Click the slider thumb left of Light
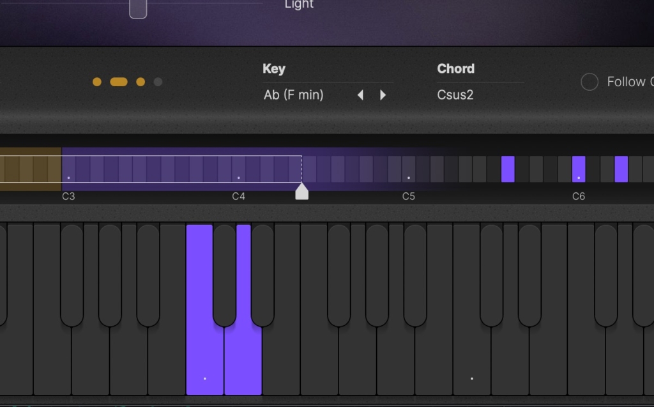 point(138,8)
